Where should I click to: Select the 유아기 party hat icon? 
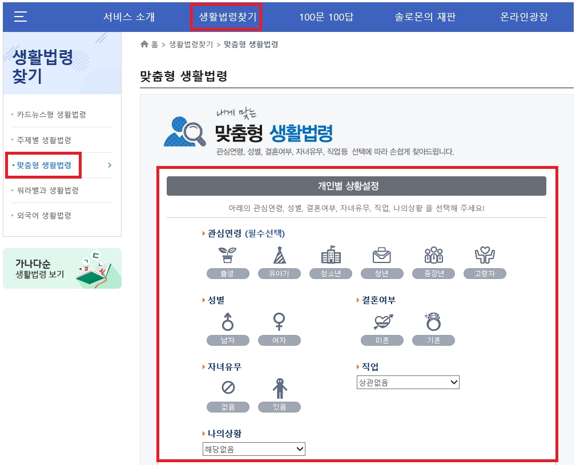(x=279, y=255)
